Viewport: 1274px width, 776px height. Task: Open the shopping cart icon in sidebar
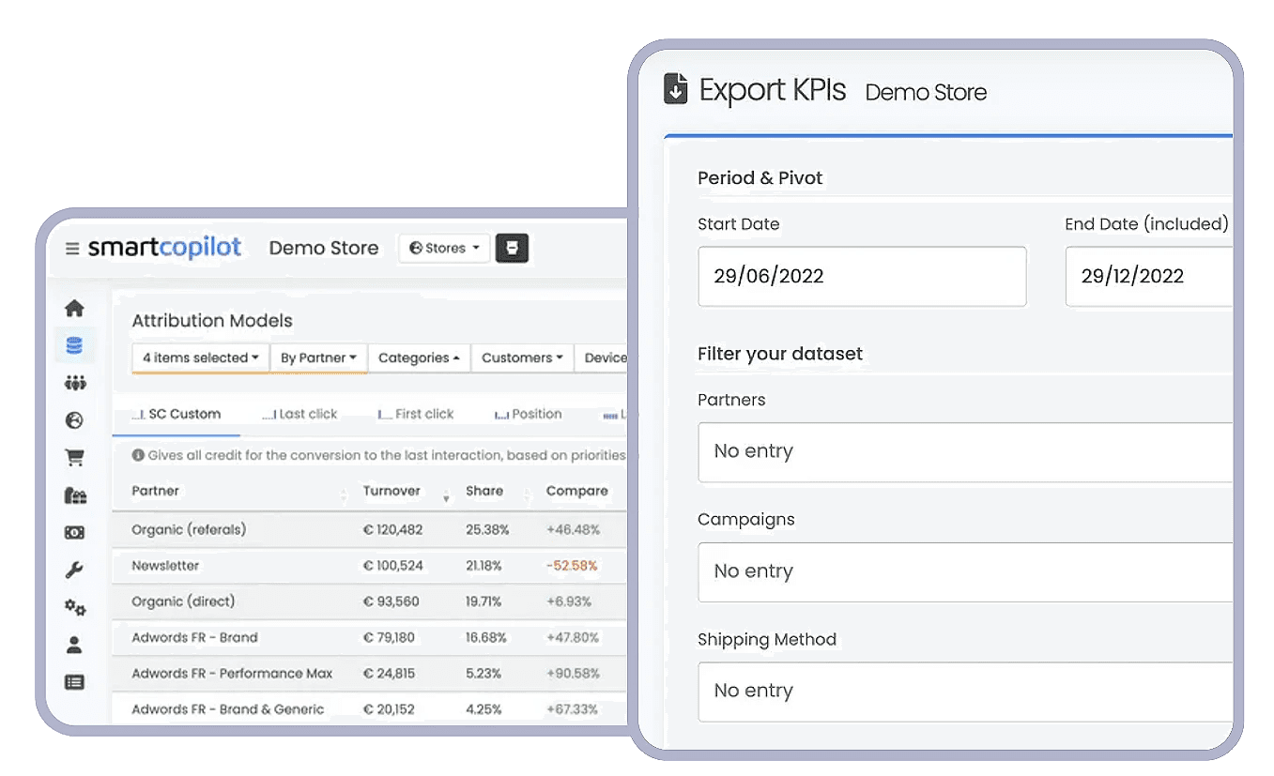(74, 458)
